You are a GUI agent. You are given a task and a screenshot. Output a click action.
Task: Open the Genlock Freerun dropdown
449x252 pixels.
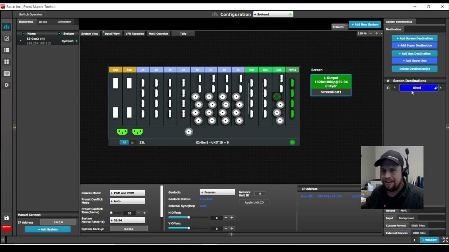click(217, 192)
